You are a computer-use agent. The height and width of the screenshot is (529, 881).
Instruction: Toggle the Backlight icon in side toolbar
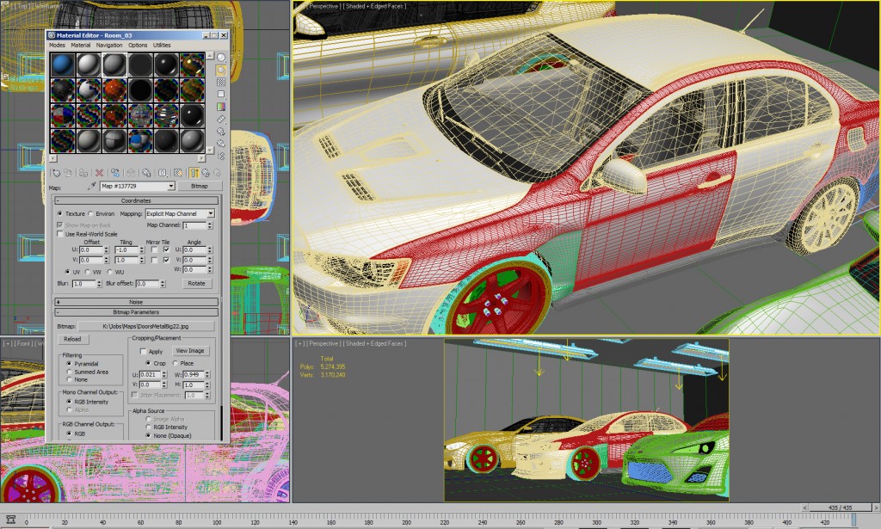(221, 70)
